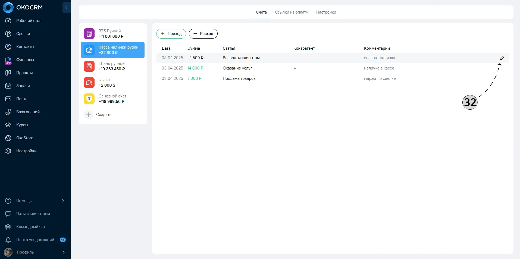Click the Статья column header
Viewport: 520px width, 259px height.
[229, 48]
